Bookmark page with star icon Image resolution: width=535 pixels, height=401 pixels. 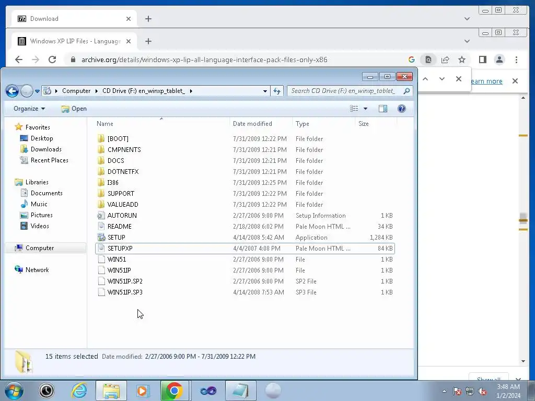[462, 60]
